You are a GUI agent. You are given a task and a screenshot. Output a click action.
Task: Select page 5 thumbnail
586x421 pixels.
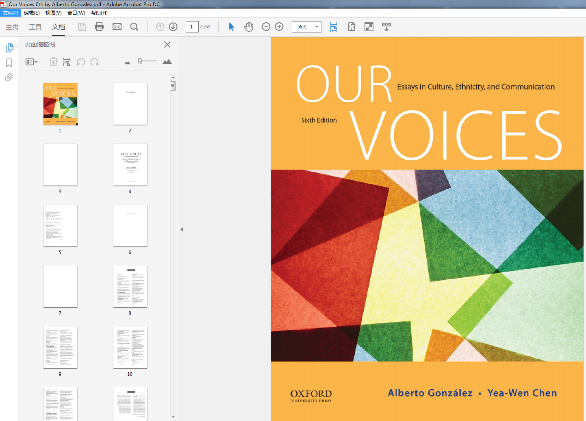(x=60, y=226)
